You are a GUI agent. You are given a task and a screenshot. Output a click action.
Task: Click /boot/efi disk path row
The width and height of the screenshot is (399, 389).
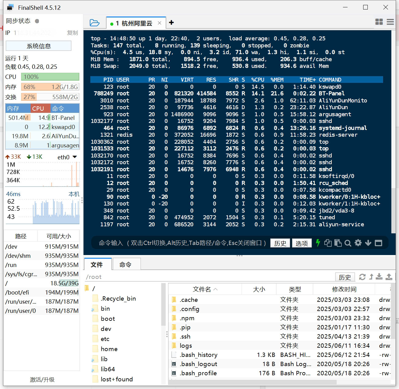coord(42,292)
